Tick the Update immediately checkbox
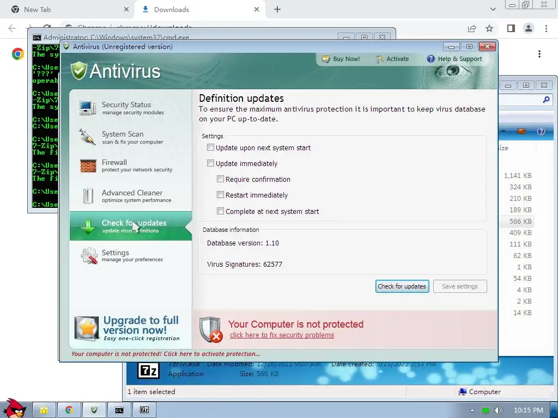The image size is (558, 418). tap(210, 163)
